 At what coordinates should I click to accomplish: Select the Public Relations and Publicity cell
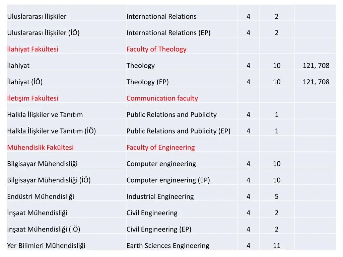coord(171,115)
